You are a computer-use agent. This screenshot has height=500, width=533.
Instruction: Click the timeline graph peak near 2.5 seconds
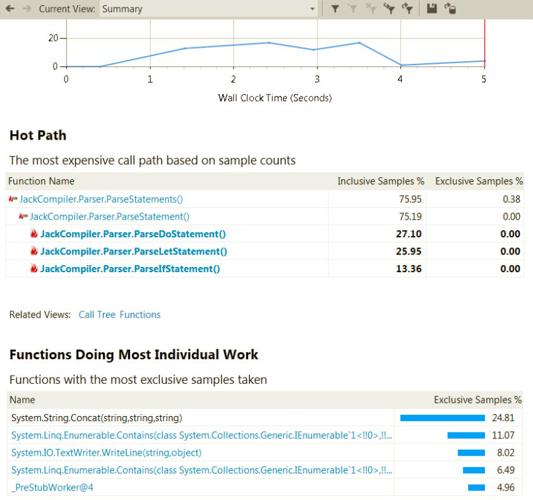[269, 43]
